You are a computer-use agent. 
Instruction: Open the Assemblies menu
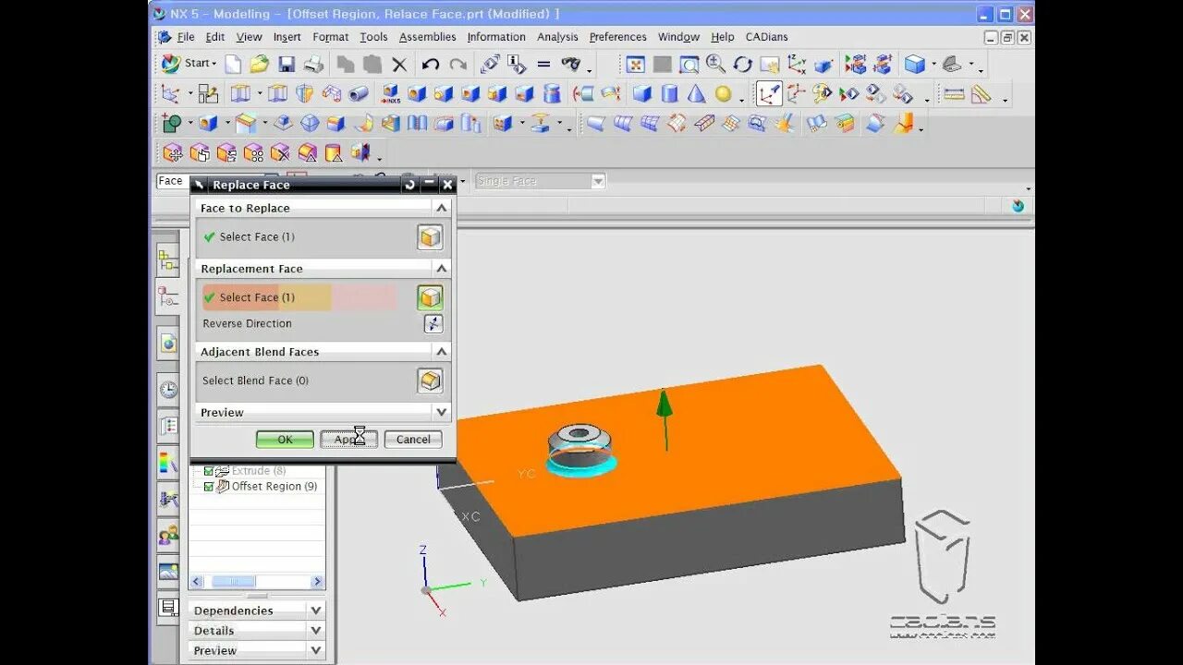pos(427,37)
